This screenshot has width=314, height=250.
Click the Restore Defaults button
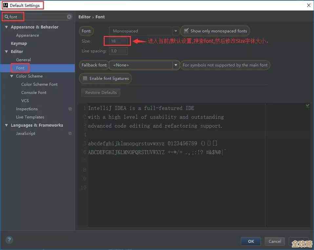tap(101, 93)
